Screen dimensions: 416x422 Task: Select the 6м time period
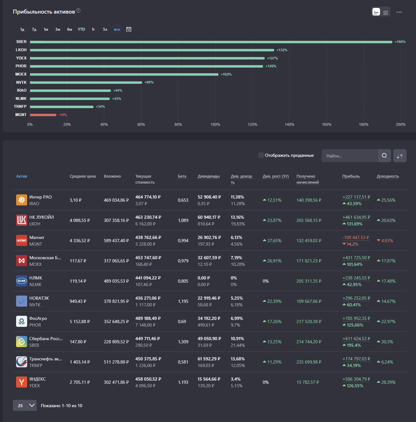point(69,29)
